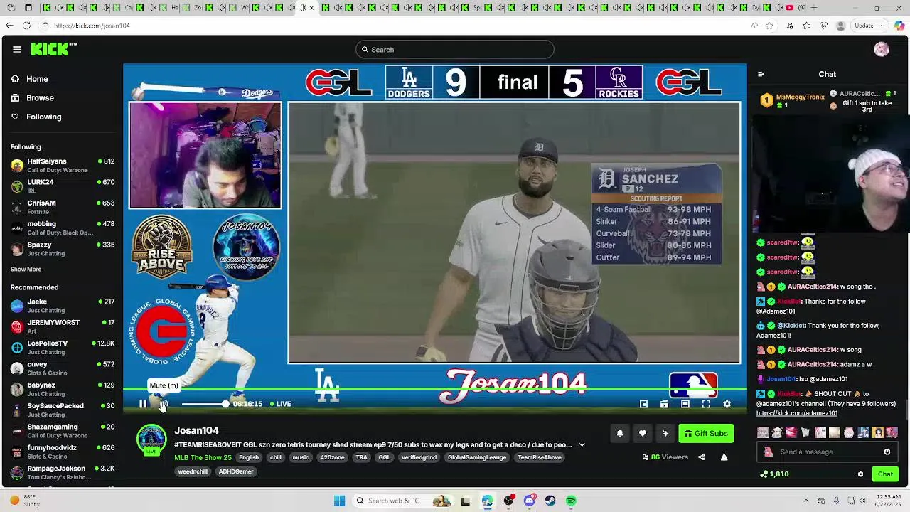Open chat settings gear icon

(x=860, y=474)
